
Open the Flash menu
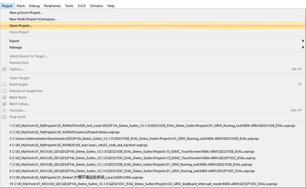pyautogui.click(x=21, y=6)
